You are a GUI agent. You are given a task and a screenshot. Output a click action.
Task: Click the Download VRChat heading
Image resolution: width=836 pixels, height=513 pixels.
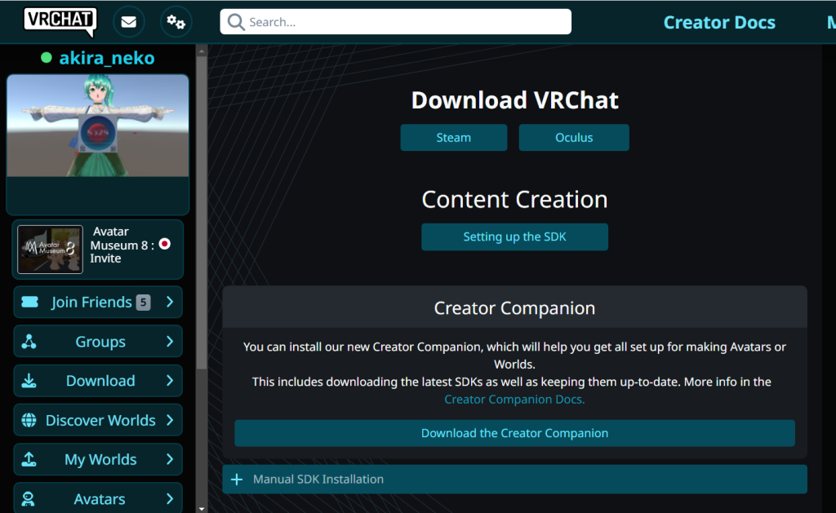coord(514,100)
